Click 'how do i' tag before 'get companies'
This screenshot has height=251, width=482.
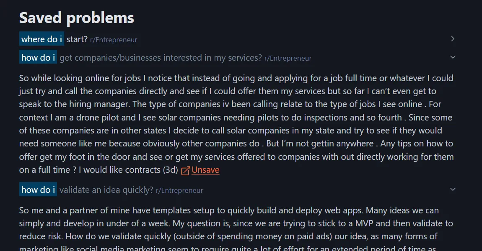click(x=38, y=58)
